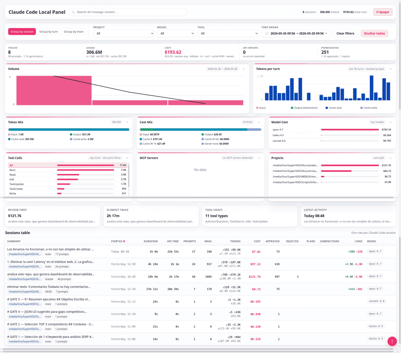Click the red sort arrow beside STARTED

(x=124, y=242)
